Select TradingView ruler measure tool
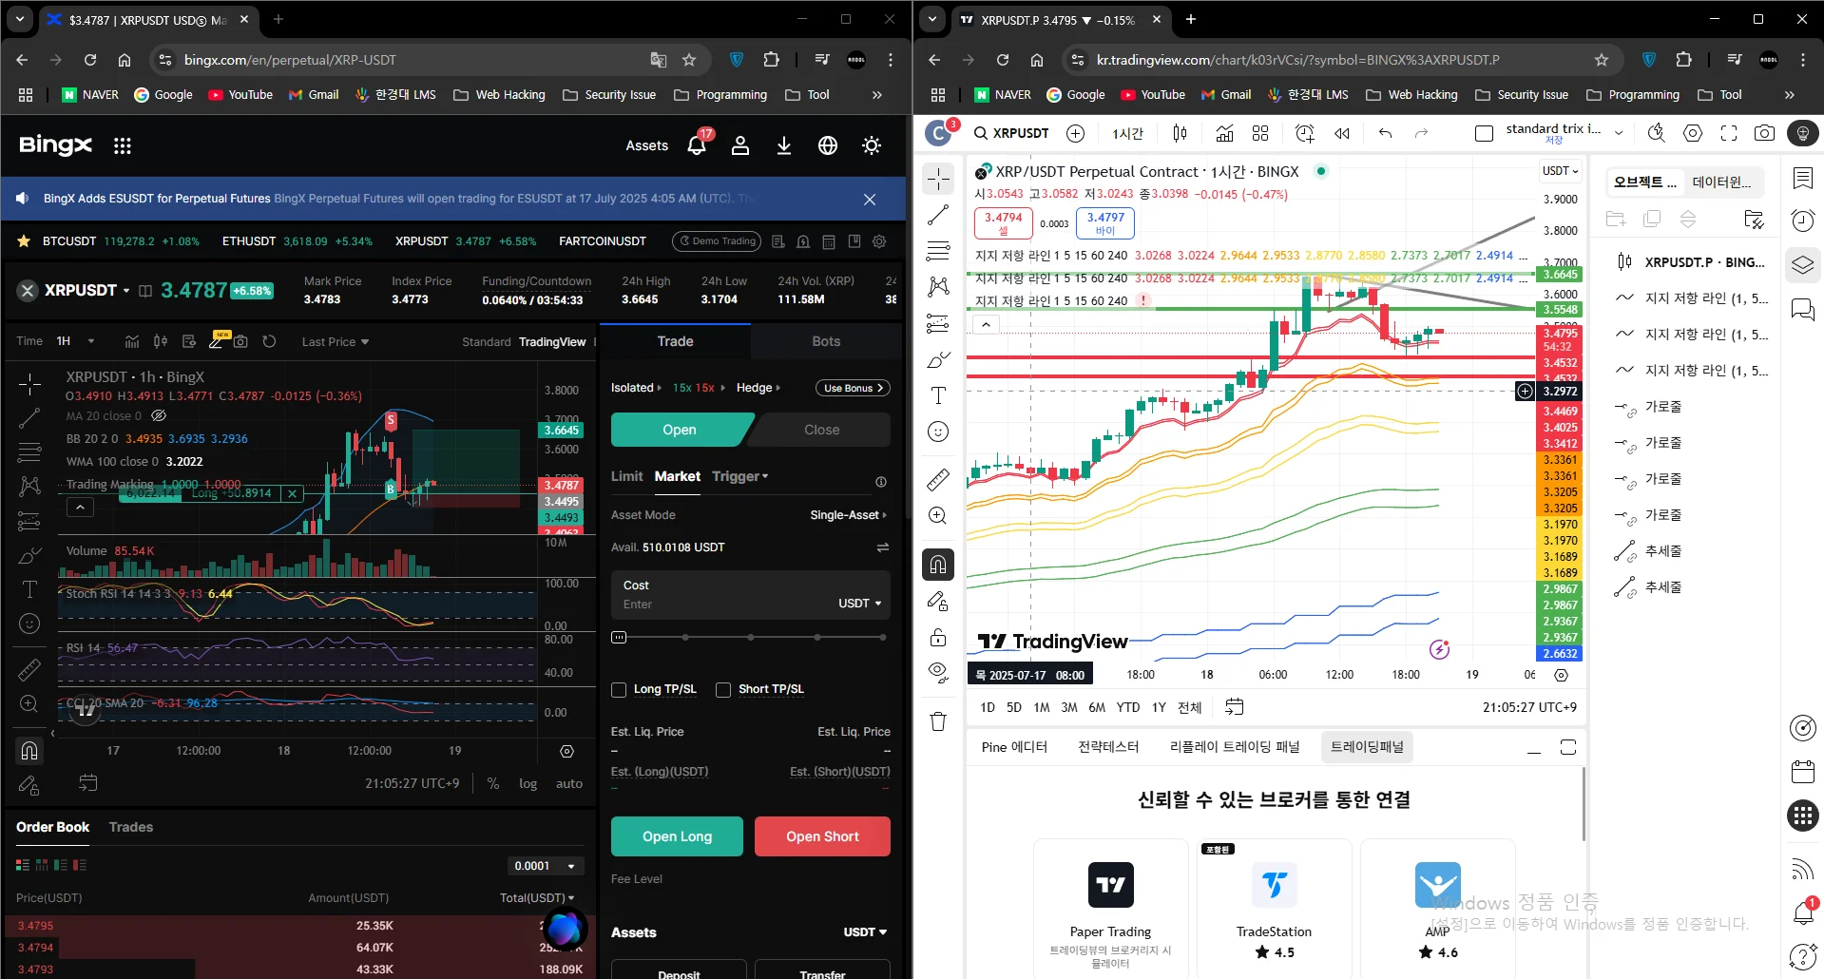The width and height of the screenshot is (1824, 979). click(x=938, y=479)
